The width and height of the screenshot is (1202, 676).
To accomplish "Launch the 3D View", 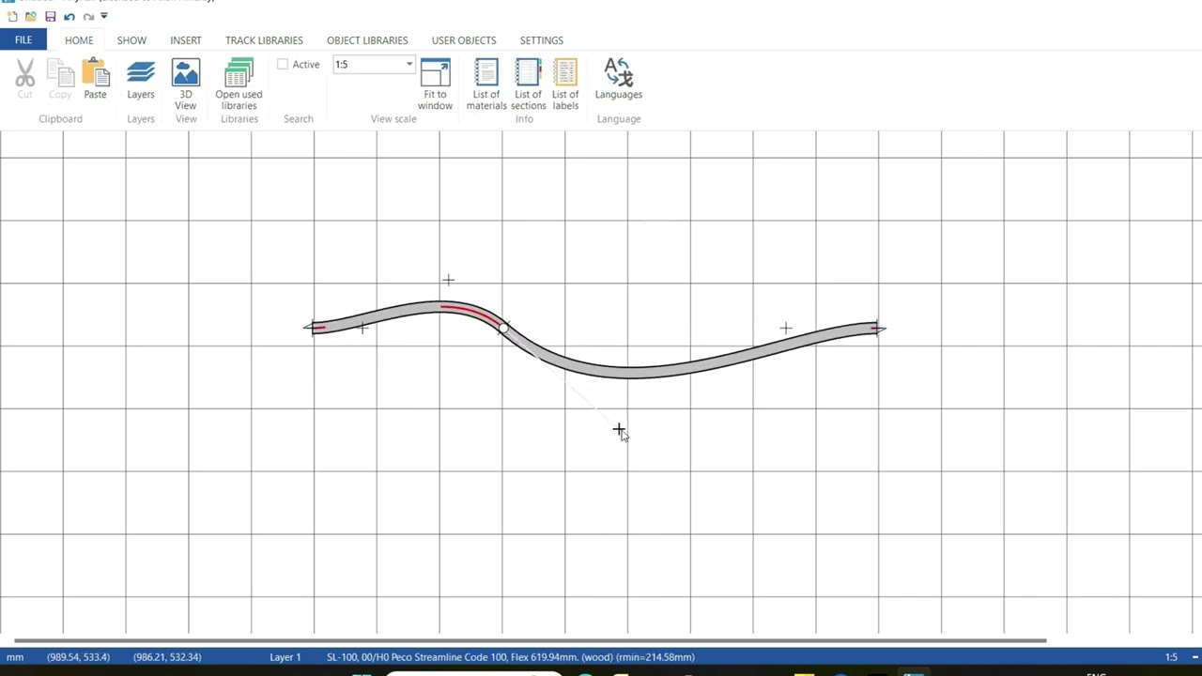I will [186, 84].
